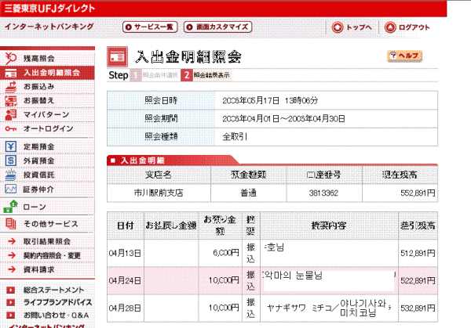The image size is (471, 328).
Task: Click the オートログイン key icon
Action: 11,129
